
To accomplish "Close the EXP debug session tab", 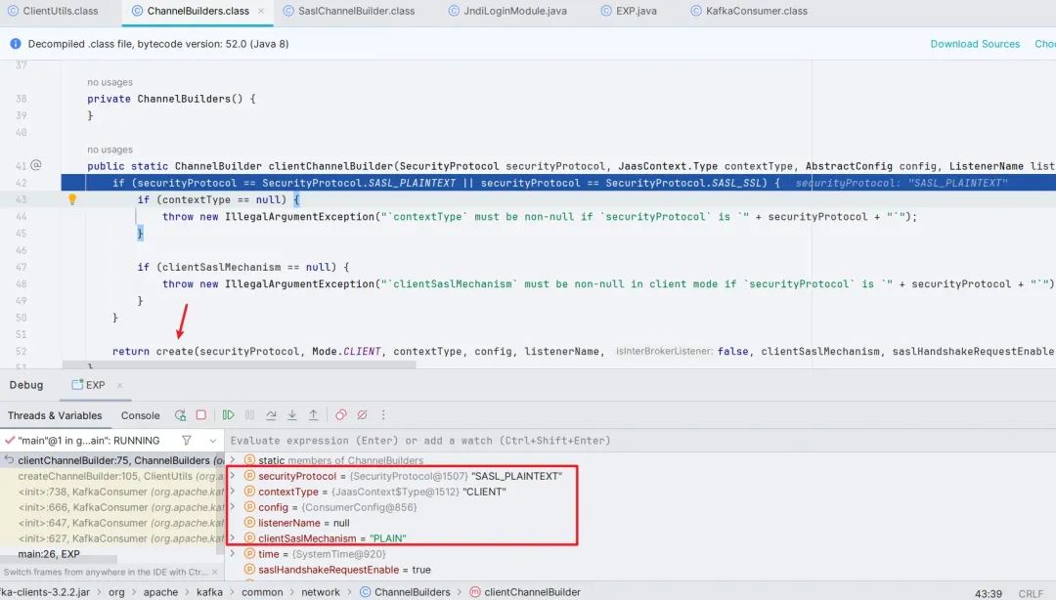I will coord(120,385).
